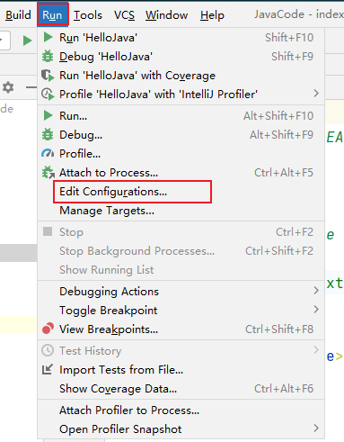This screenshot has height=442, width=344.
Task: Click the Debug 'HelloJava' bug icon
Action: point(48,57)
